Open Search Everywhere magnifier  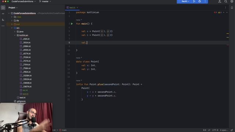click(x=226, y=1)
